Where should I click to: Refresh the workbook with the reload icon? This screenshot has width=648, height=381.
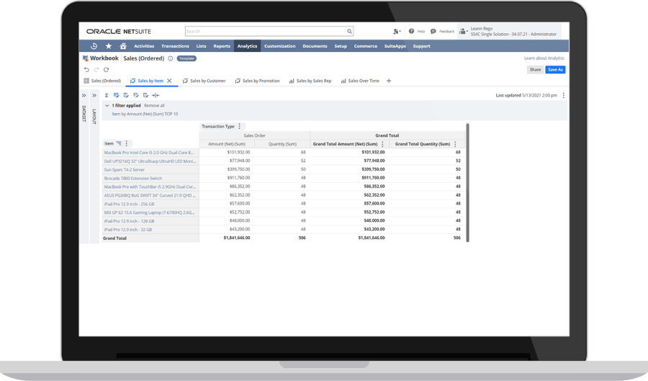pyautogui.click(x=107, y=69)
